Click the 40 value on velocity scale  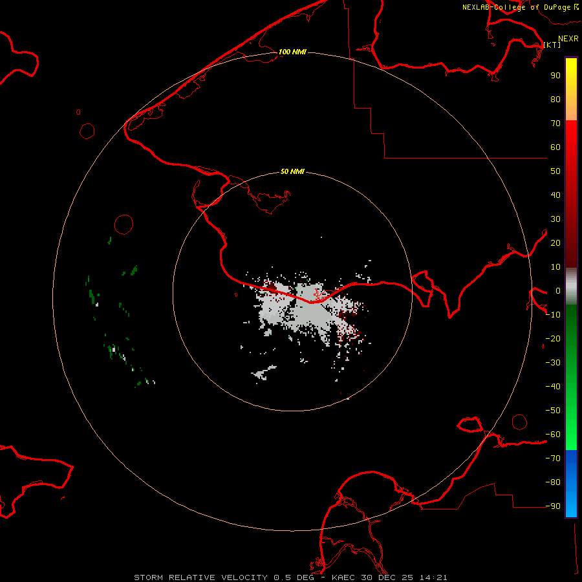click(555, 195)
